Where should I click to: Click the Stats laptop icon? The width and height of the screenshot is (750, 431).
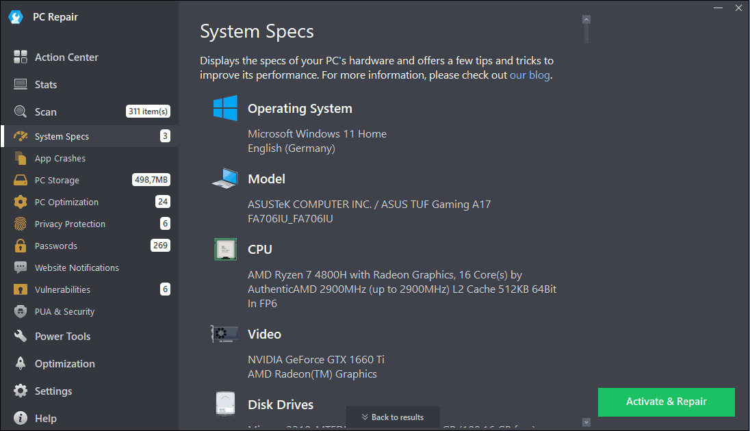21,84
